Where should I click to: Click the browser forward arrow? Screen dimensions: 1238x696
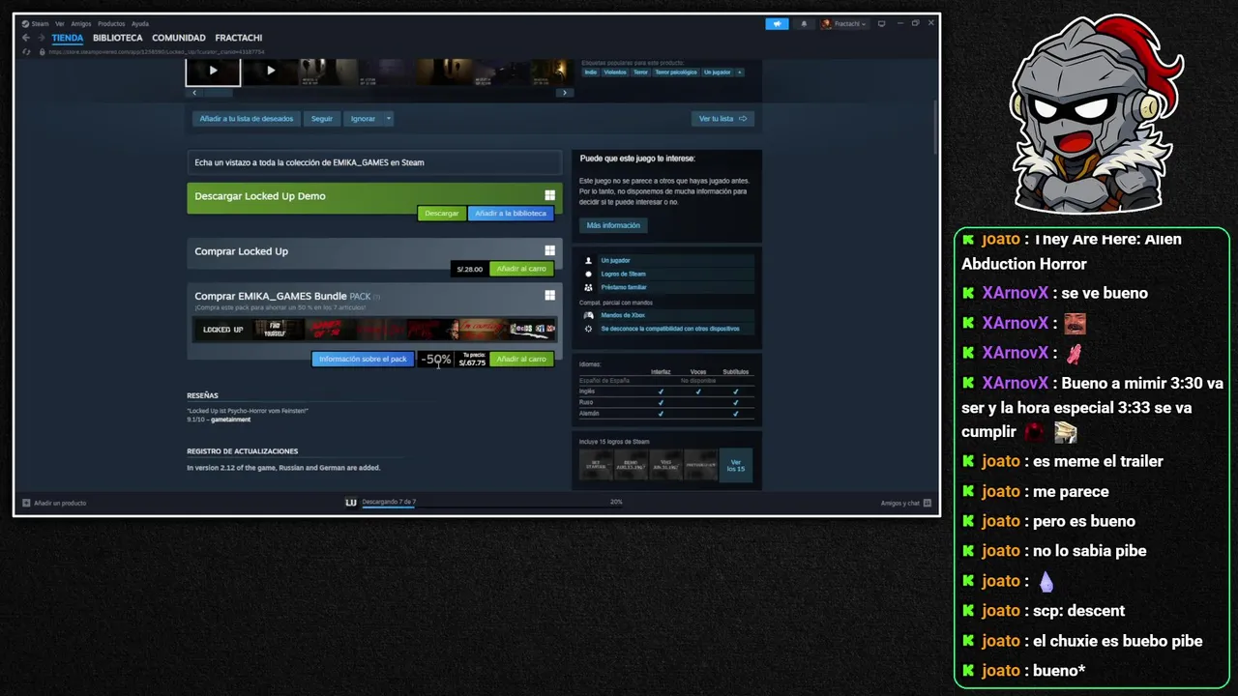pos(41,38)
